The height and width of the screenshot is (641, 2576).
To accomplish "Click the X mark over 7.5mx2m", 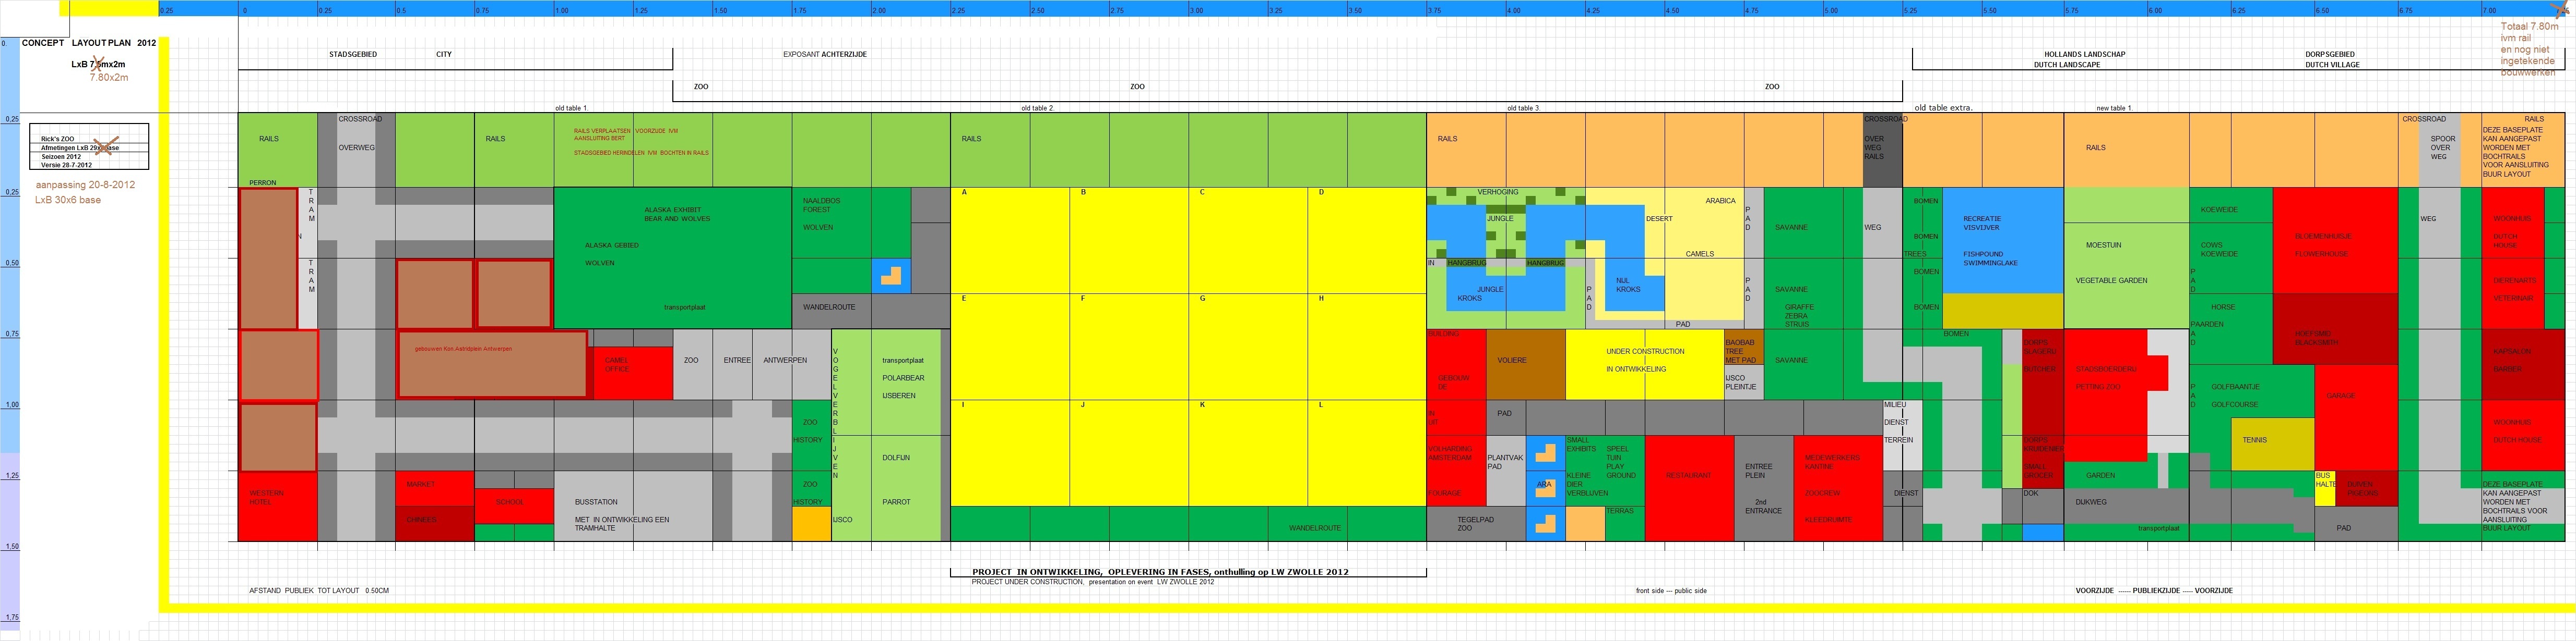I will [x=97, y=64].
